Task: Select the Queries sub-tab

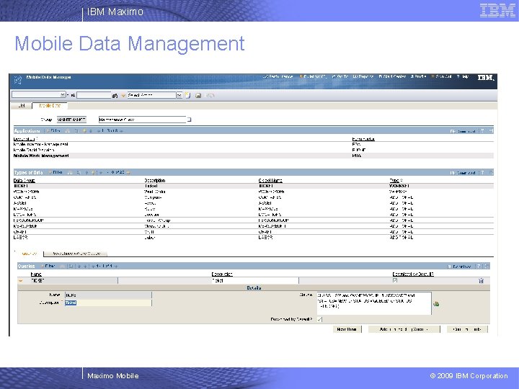Action: 29,254
